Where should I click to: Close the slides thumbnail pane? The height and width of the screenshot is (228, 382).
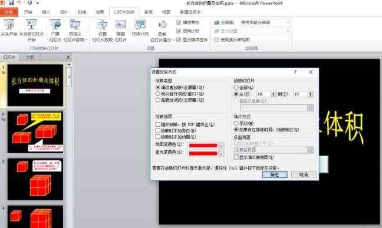68,57
